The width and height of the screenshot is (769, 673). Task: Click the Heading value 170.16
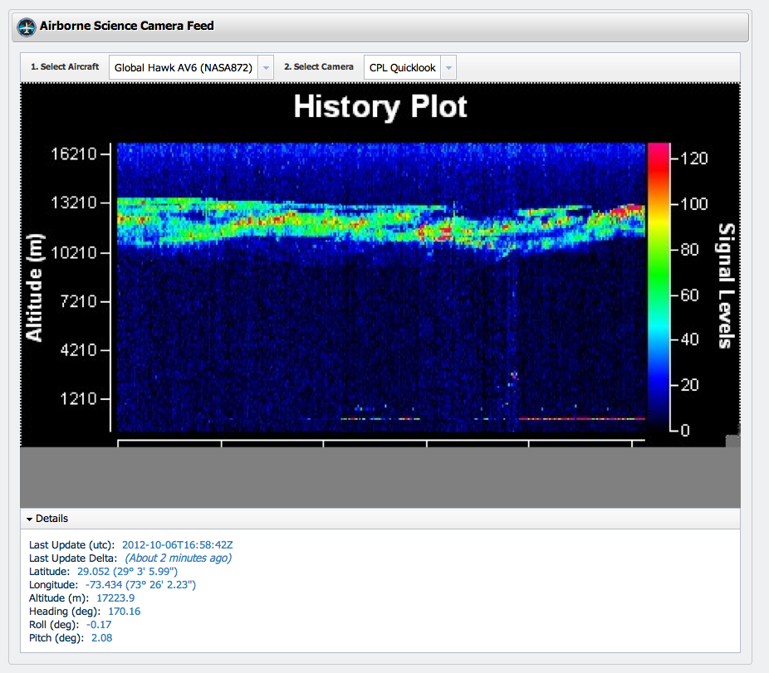click(x=125, y=612)
